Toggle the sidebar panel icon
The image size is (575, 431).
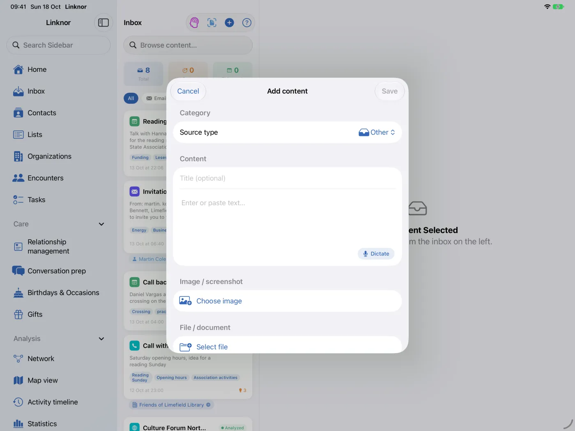pyautogui.click(x=103, y=23)
